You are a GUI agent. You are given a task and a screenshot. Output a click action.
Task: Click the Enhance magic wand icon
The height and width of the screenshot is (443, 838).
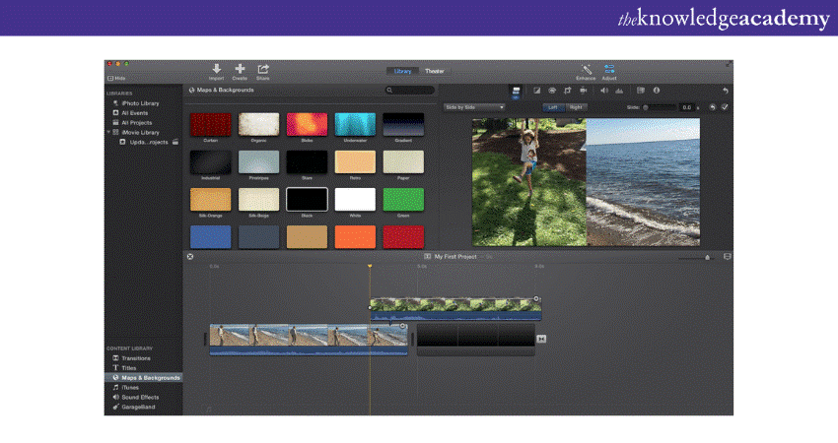(x=587, y=69)
